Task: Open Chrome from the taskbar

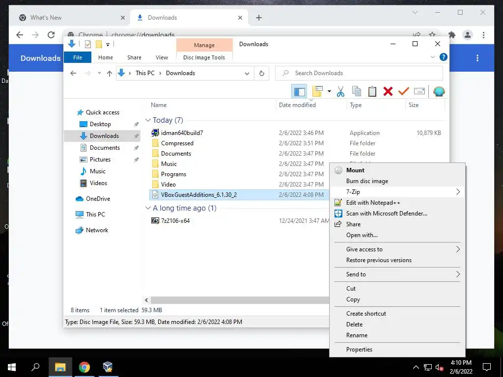Action: pos(84,367)
